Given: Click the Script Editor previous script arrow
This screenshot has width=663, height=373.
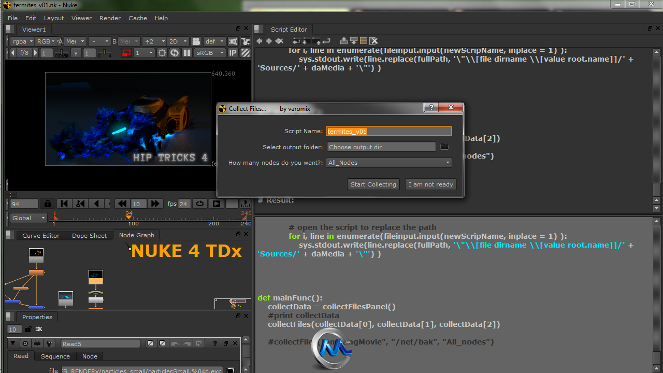Looking at the screenshot, I should 259,41.
